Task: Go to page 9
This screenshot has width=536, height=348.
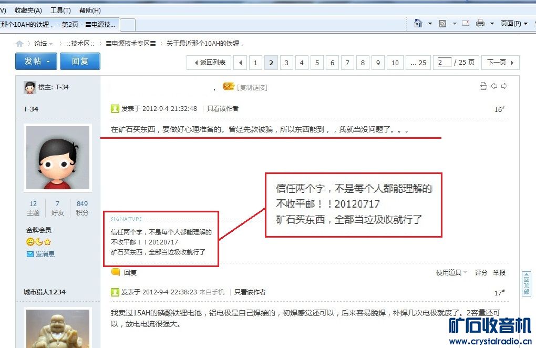Action: 378,63
